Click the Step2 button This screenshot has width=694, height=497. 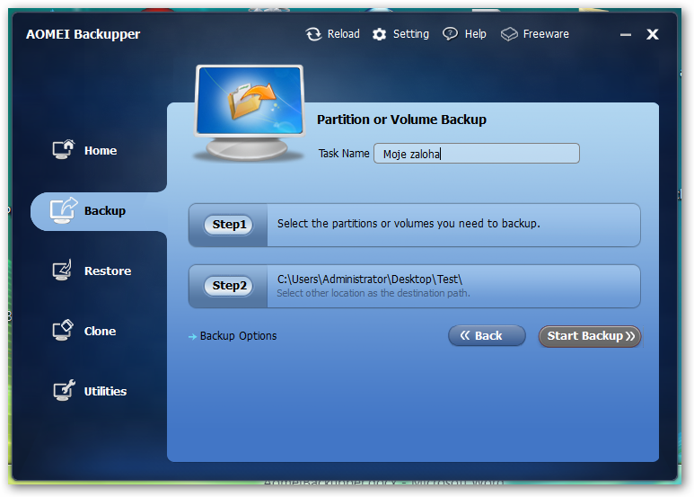229,286
